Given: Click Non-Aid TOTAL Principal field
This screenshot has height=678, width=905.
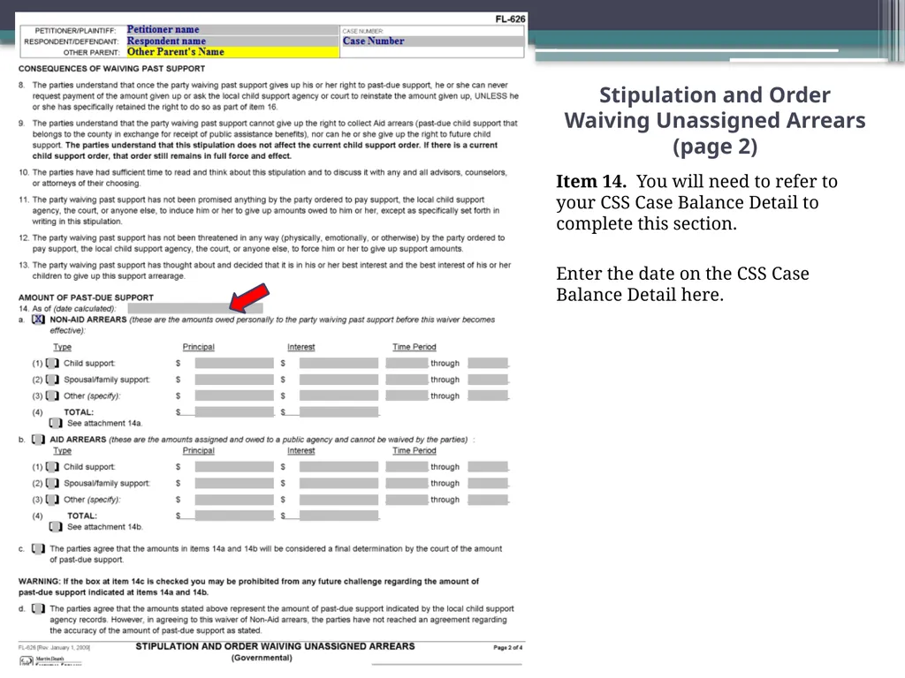Looking at the screenshot, I should (x=234, y=412).
